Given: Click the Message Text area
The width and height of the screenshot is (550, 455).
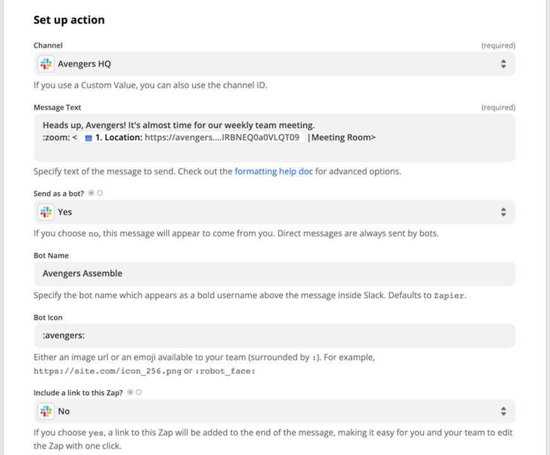Looking at the screenshot, I should coord(274,138).
